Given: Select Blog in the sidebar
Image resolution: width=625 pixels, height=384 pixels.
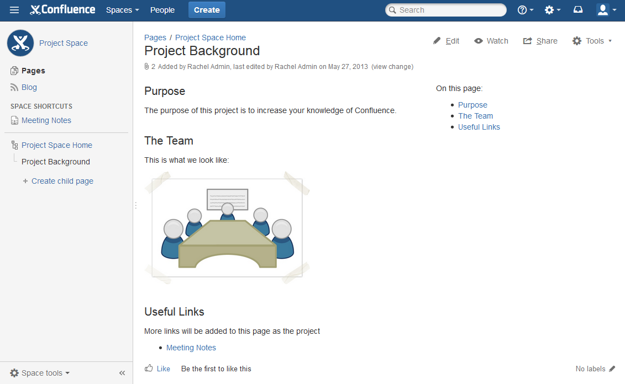Looking at the screenshot, I should (x=29, y=87).
